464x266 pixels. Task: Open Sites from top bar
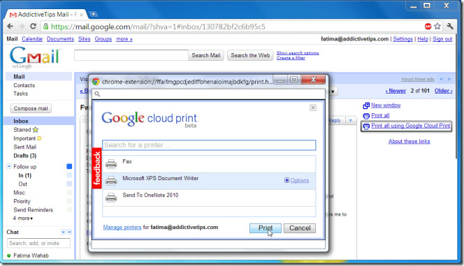pyautogui.click(x=84, y=39)
